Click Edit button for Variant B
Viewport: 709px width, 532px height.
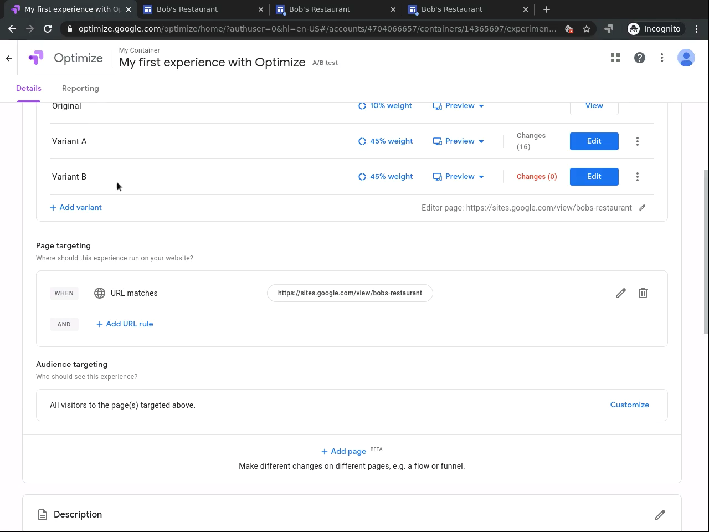[x=594, y=177]
